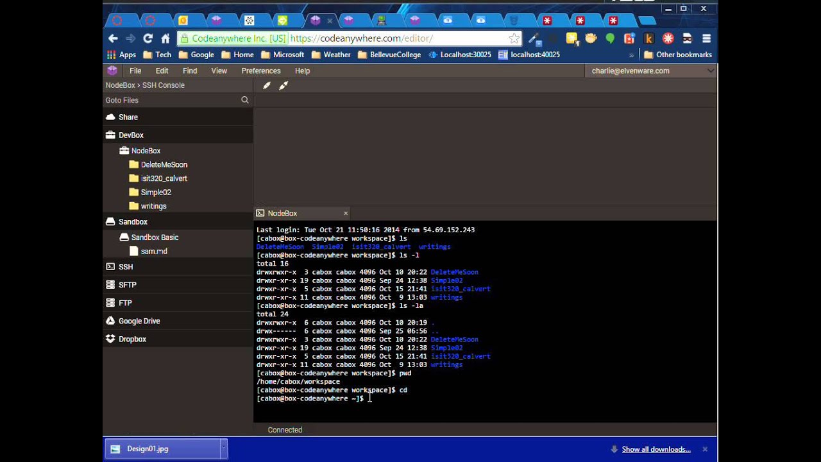Open the Microsoft bookmarks folder
The height and width of the screenshot is (462, 821).
[282, 55]
